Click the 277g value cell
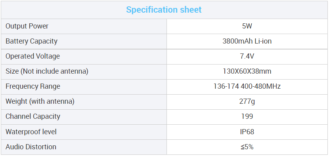The height and width of the screenshot is (156, 329). pos(247,102)
